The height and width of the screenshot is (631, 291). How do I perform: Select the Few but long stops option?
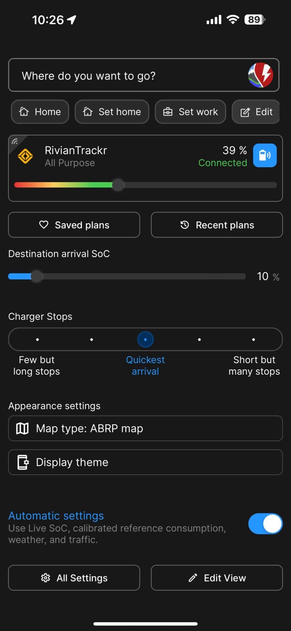(37, 339)
